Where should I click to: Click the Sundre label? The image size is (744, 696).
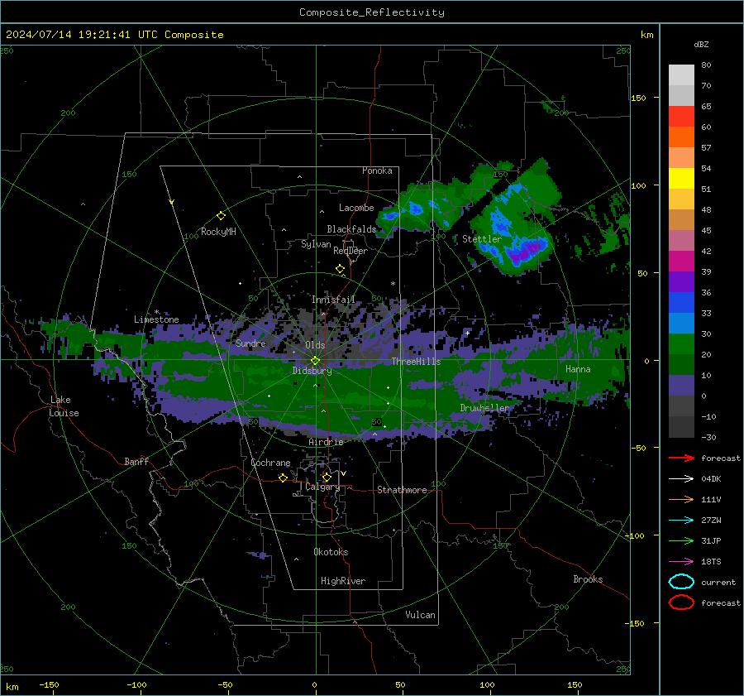(x=250, y=343)
